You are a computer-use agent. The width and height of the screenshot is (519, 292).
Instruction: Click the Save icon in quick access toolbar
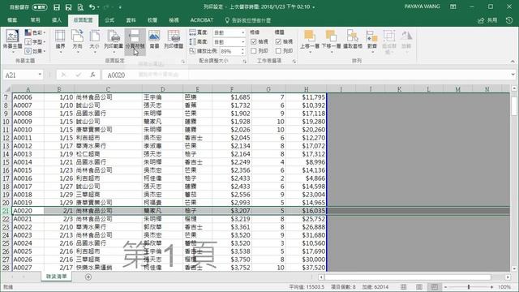coord(57,7)
